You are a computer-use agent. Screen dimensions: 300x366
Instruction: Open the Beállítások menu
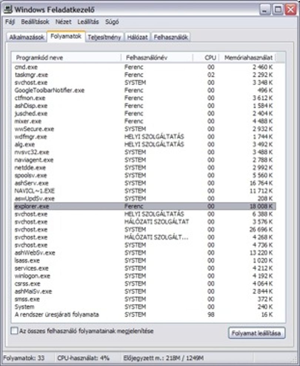(35, 22)
